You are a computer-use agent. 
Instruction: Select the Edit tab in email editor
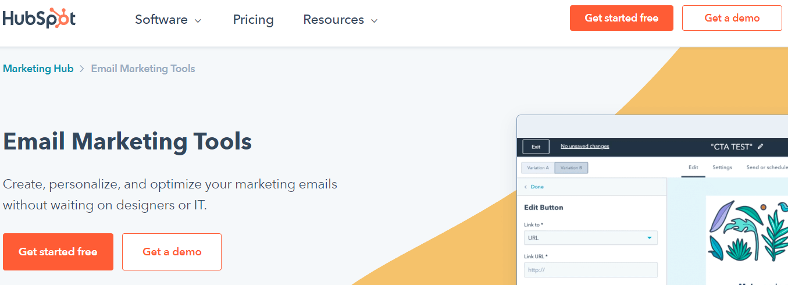(x=693, y=168)
